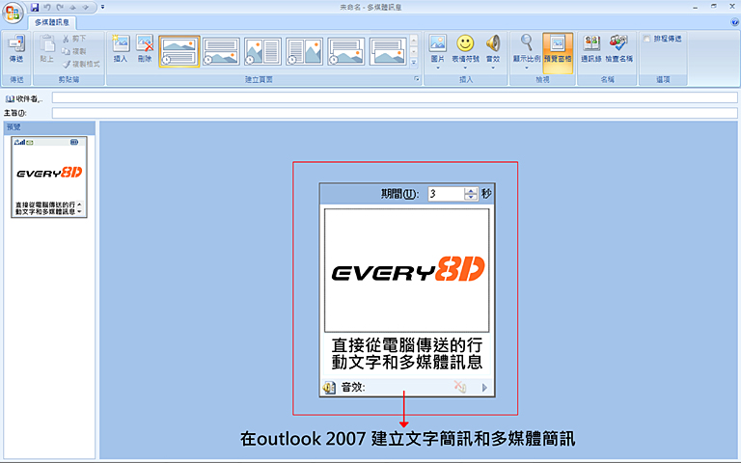Open the Help icon at ribbon right

tap(734, 22)
